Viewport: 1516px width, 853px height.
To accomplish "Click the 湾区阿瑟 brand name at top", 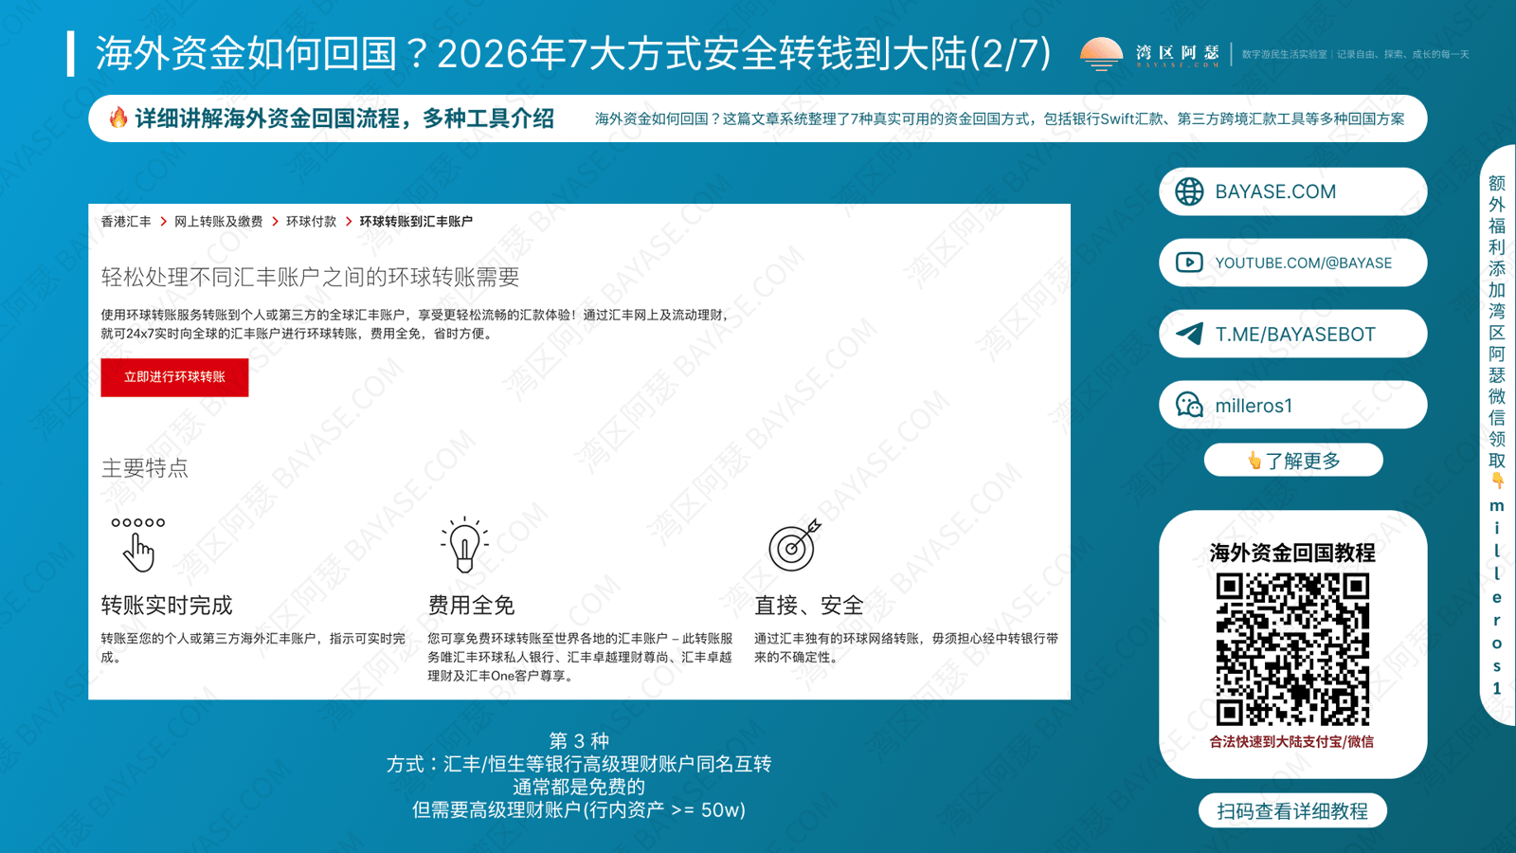I will 1178,53.
